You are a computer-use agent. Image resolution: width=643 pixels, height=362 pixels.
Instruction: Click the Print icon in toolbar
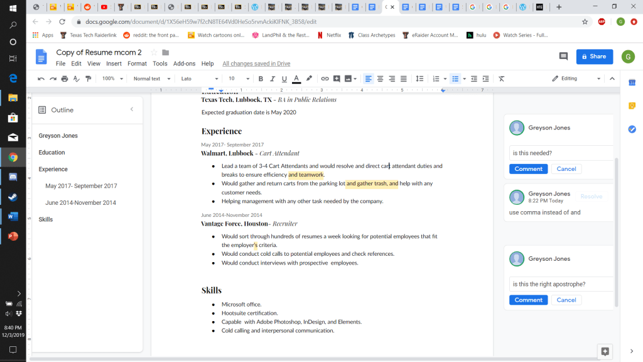pos(65,79)
